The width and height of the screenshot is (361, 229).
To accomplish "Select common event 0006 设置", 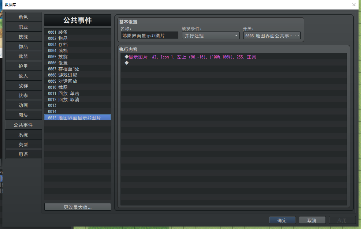I will click(78, 63).
